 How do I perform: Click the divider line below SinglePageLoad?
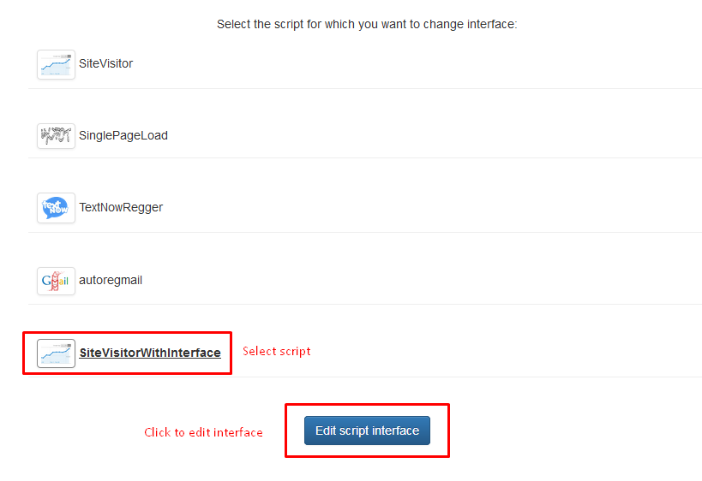[x=364, y=157]
